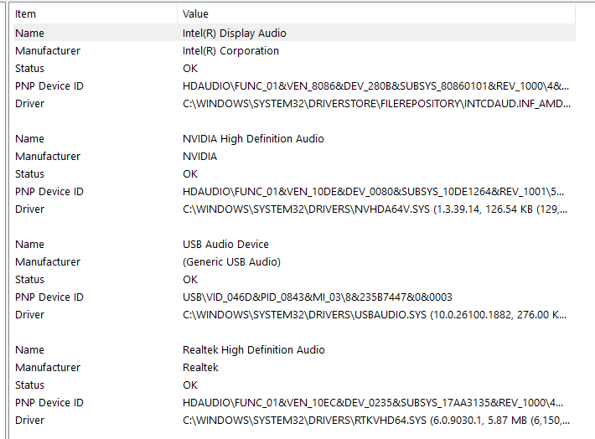
Task: Select the RTKVHD64.SYS driver row
Action: (x=294, y=420)
